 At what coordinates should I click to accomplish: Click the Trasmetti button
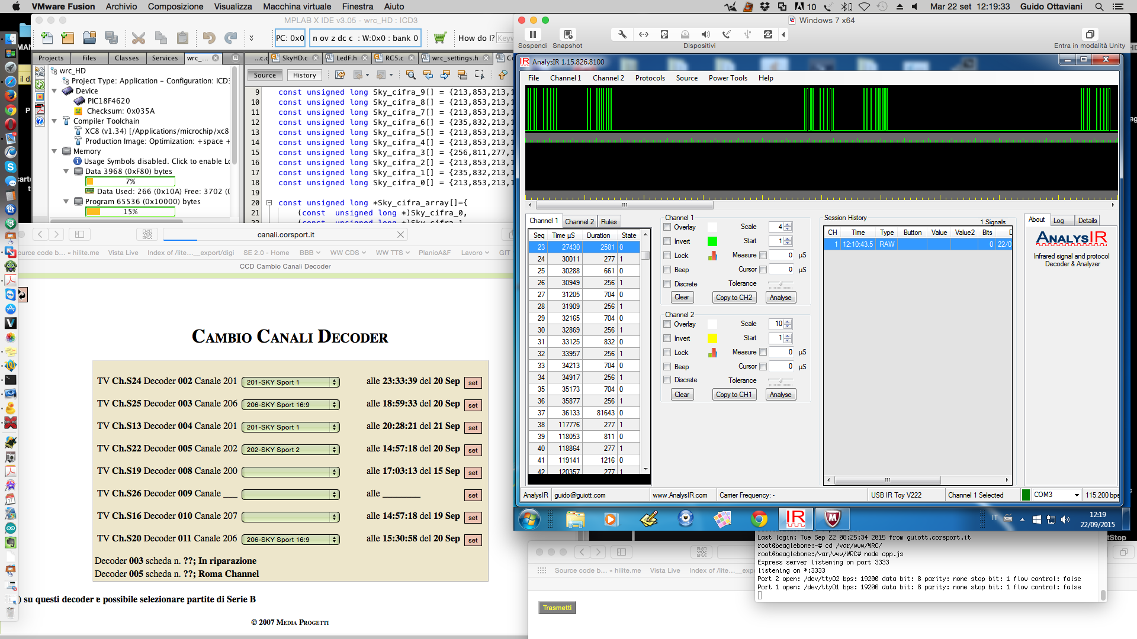(557, 608)
